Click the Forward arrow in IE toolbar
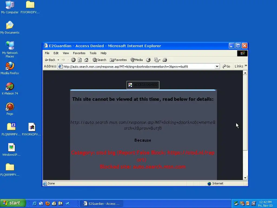This screenshot has height=208, width=277. point(63,60)
